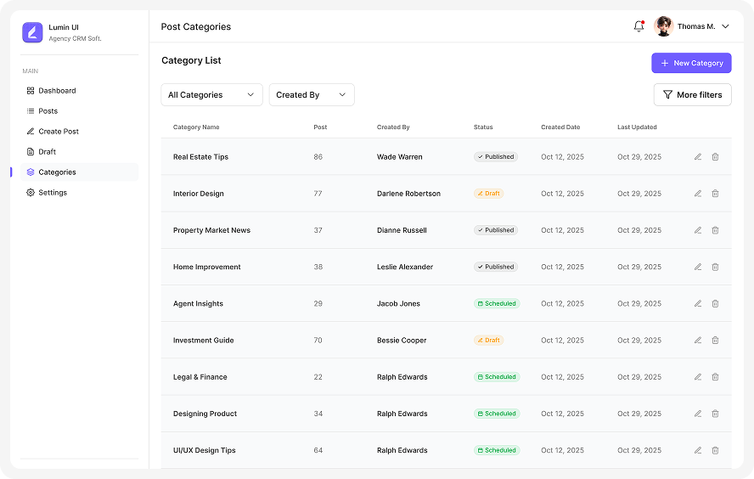This screenshot has height=479, width=754.
Task: Click edit pencil for Agent Insights row
Action: point(698,304)
